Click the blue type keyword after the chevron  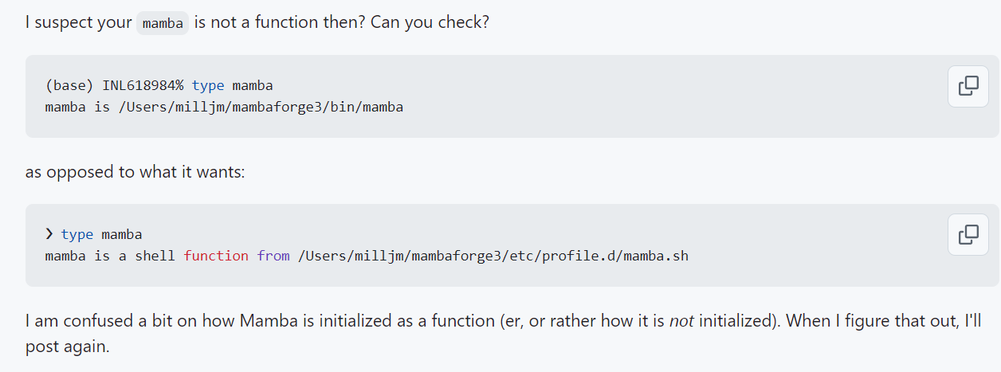coord(77,234)
